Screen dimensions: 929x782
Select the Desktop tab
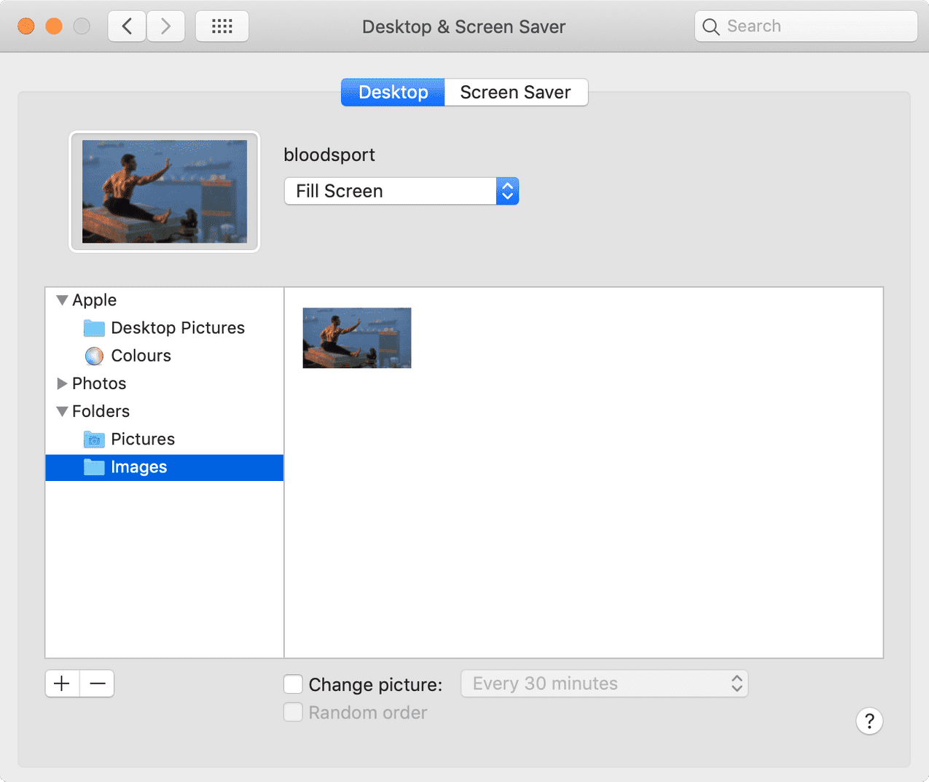tap(393, 92)
